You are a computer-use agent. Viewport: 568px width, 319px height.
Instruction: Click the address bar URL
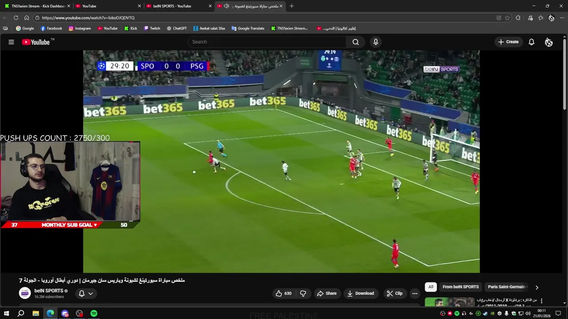(89, 18)
